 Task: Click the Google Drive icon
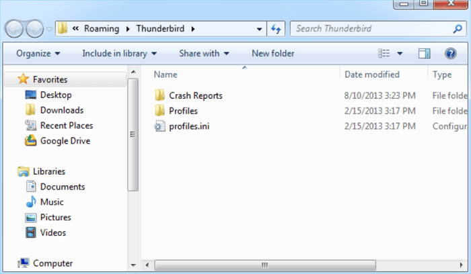31,140
